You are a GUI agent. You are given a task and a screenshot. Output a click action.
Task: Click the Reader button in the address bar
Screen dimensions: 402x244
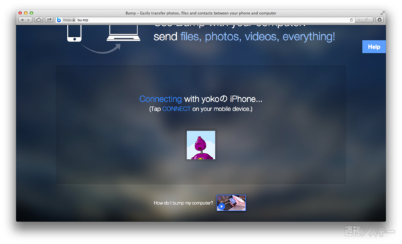point(364,19)
